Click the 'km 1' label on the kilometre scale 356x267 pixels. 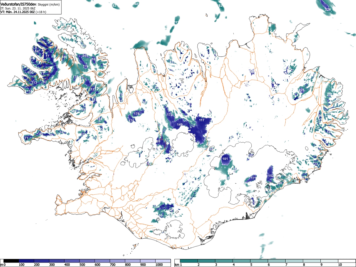(x=178, y=265)
